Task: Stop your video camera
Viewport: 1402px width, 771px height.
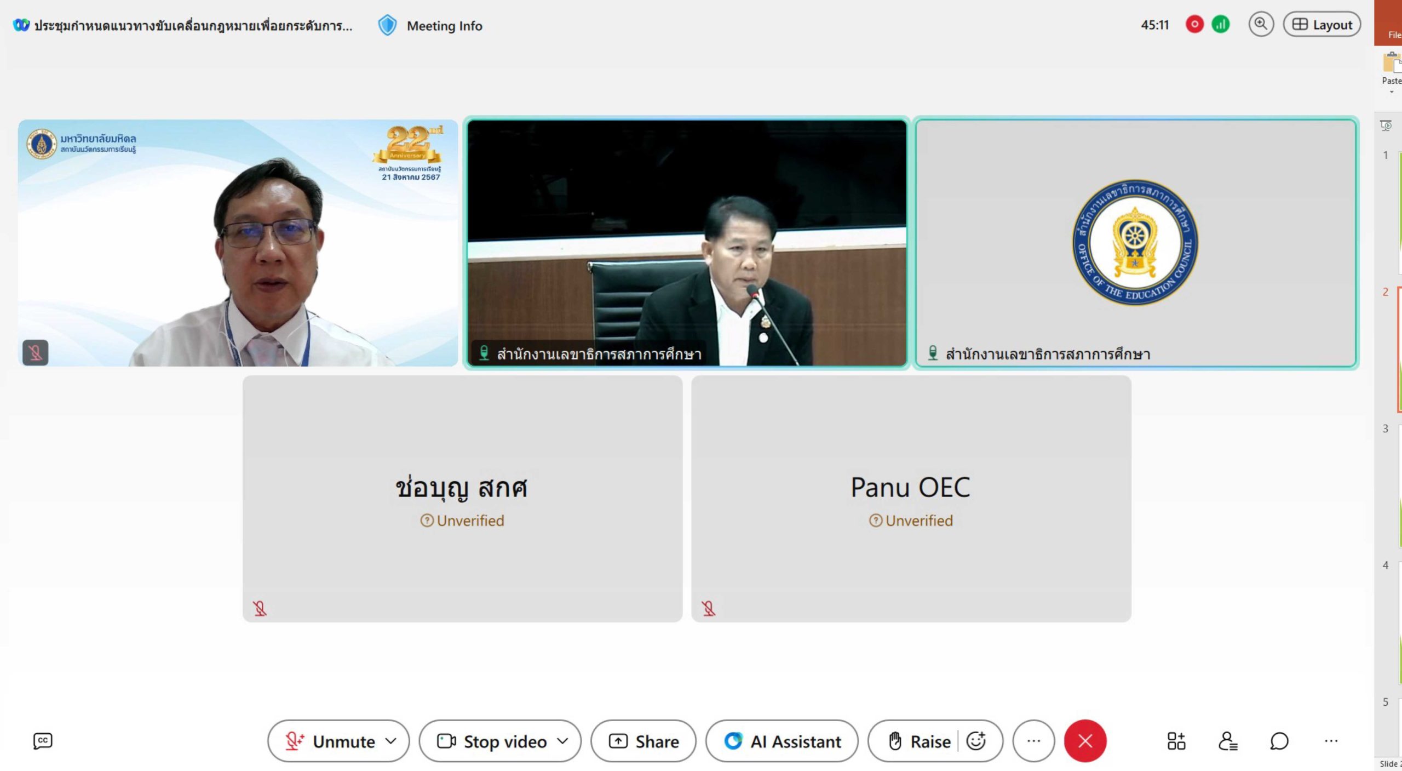Action: (493, 741)
